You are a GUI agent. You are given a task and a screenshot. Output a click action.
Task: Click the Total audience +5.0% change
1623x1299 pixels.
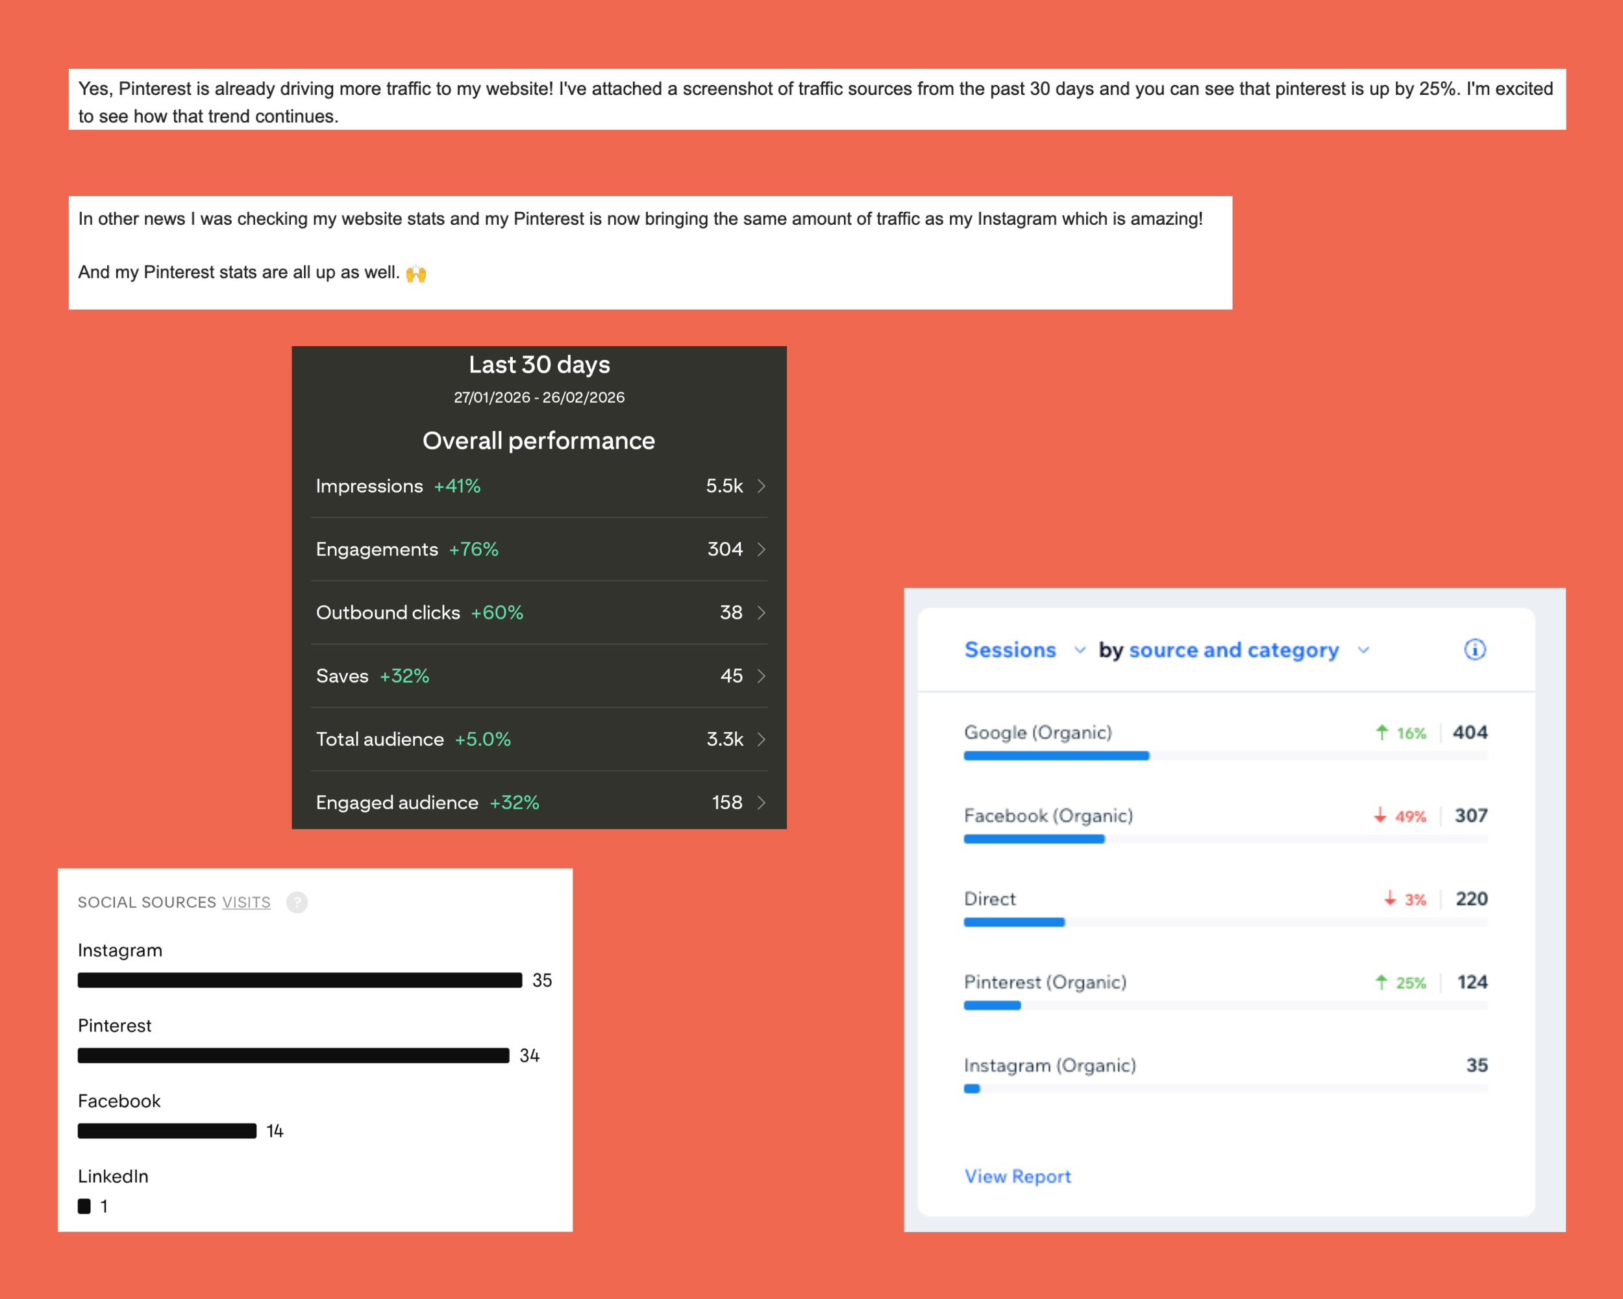(x=482, y=738)
